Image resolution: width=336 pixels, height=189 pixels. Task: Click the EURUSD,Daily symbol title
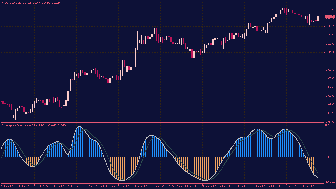point(13,3)
